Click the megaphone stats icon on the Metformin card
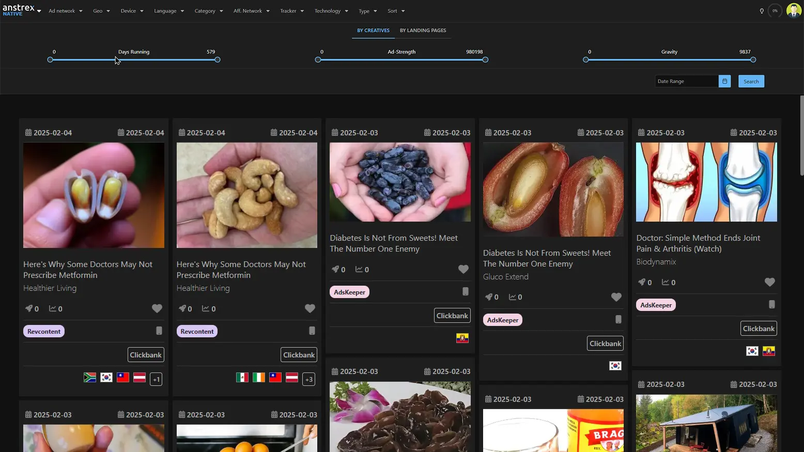The image size is (804, 452). (x=28, y=308)
